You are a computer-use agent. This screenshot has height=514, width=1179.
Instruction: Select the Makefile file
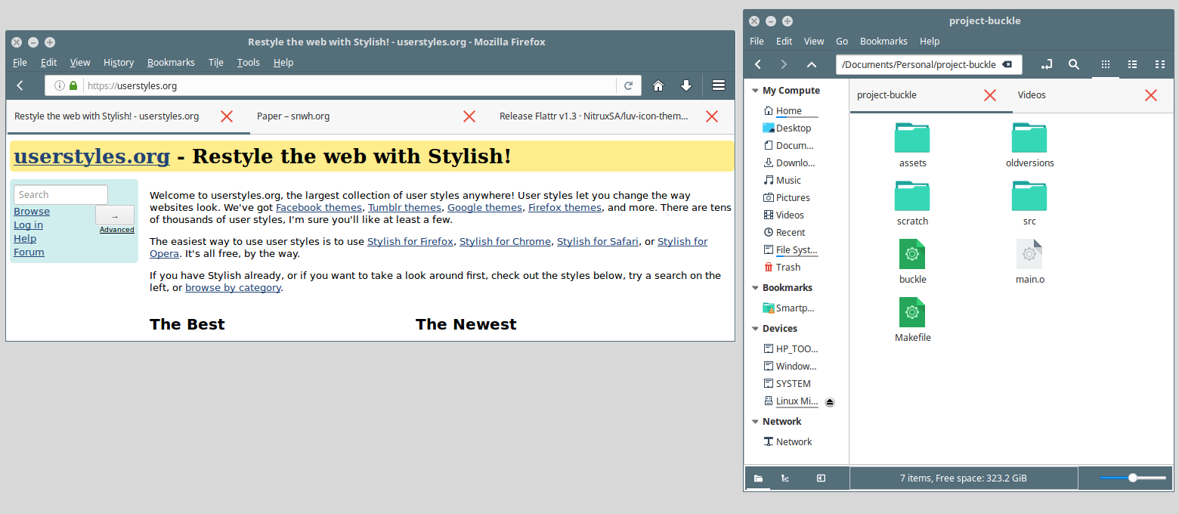click(912, 319)
